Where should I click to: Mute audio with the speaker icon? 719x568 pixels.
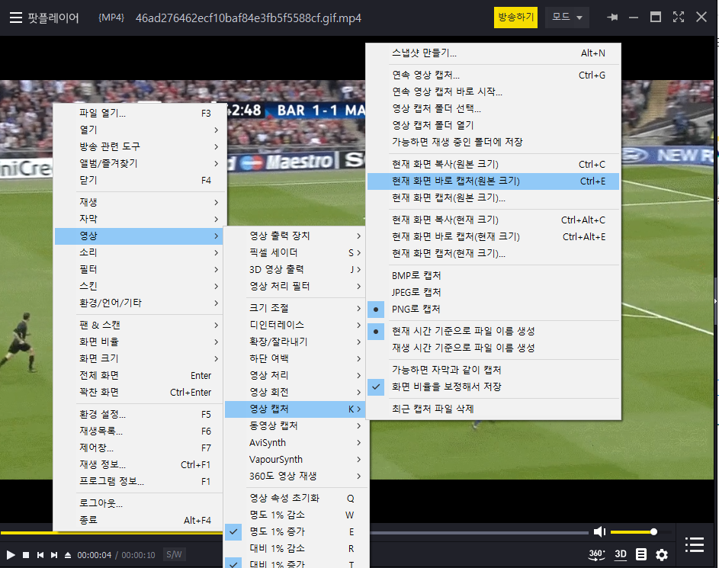pyautogui.click(x=599, y=531)
